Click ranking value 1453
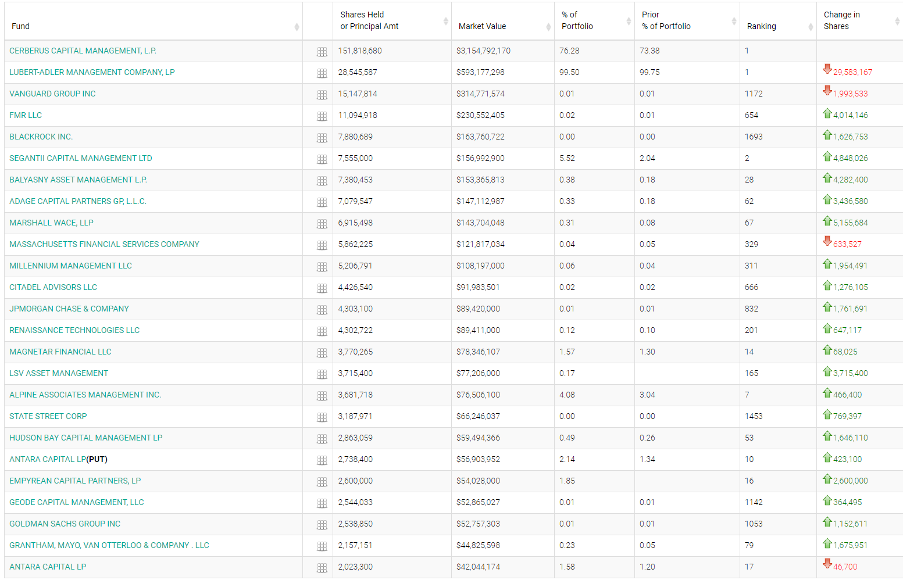This screenshot has width=903, height=580. coord(754,416)
